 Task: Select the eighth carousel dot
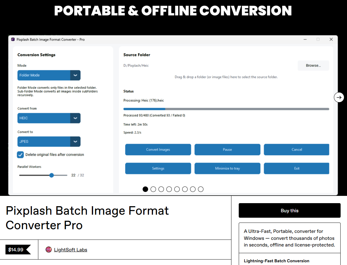[x=201, y=189]
